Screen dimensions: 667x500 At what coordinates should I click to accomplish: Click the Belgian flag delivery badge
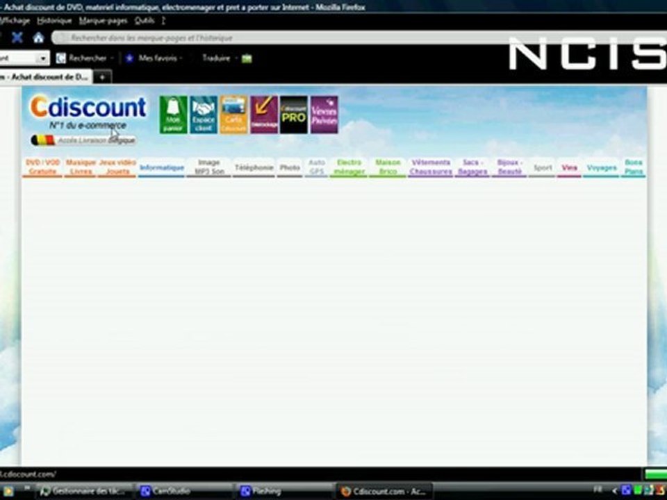click(x=83, y=140)
